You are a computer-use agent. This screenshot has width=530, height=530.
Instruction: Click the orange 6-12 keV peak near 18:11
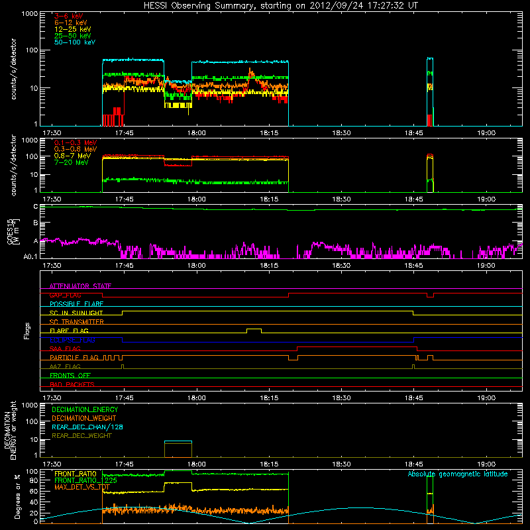[250, 72]
